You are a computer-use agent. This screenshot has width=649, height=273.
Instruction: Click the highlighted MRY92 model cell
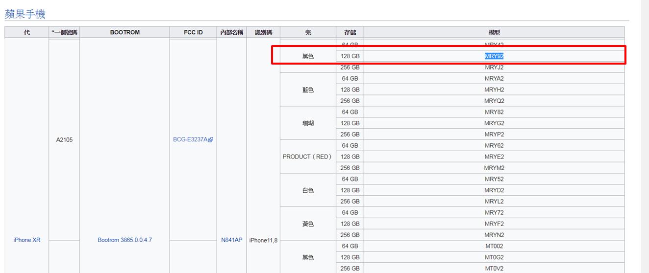point(494,56)
